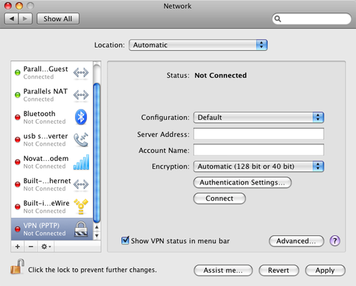Click the arrows icon for Built-...hernet
This screenshot has height=286, width=356.
coord(81,185)
